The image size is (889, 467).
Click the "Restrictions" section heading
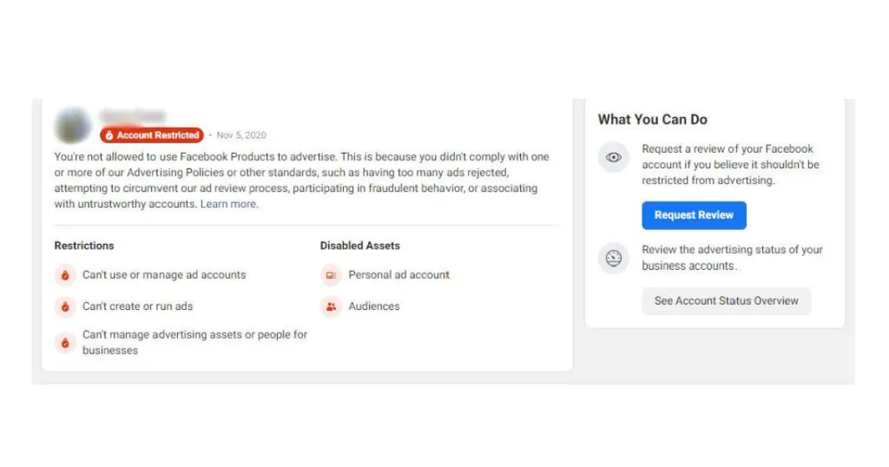[84, 246]
